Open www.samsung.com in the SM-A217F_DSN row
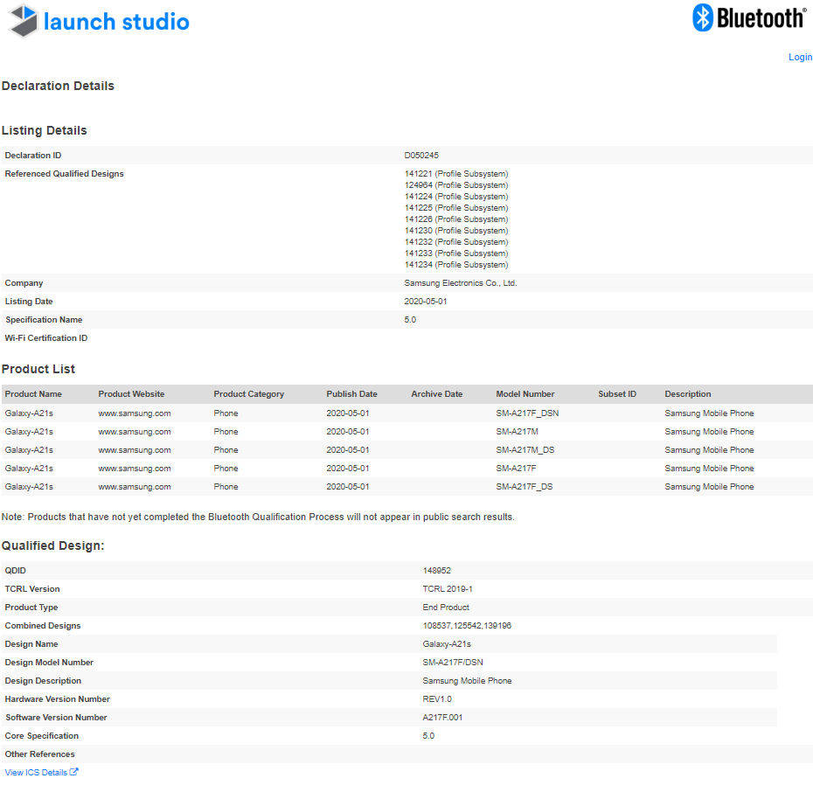 point(134,413)
